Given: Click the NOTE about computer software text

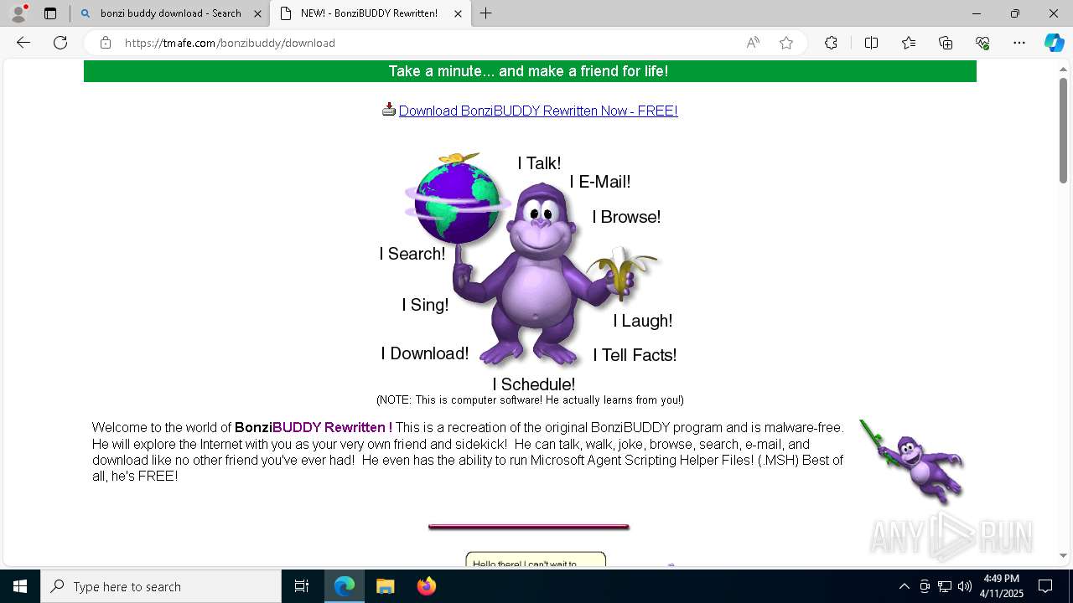Looking at the screenshot, I should (x=530, y=400).
